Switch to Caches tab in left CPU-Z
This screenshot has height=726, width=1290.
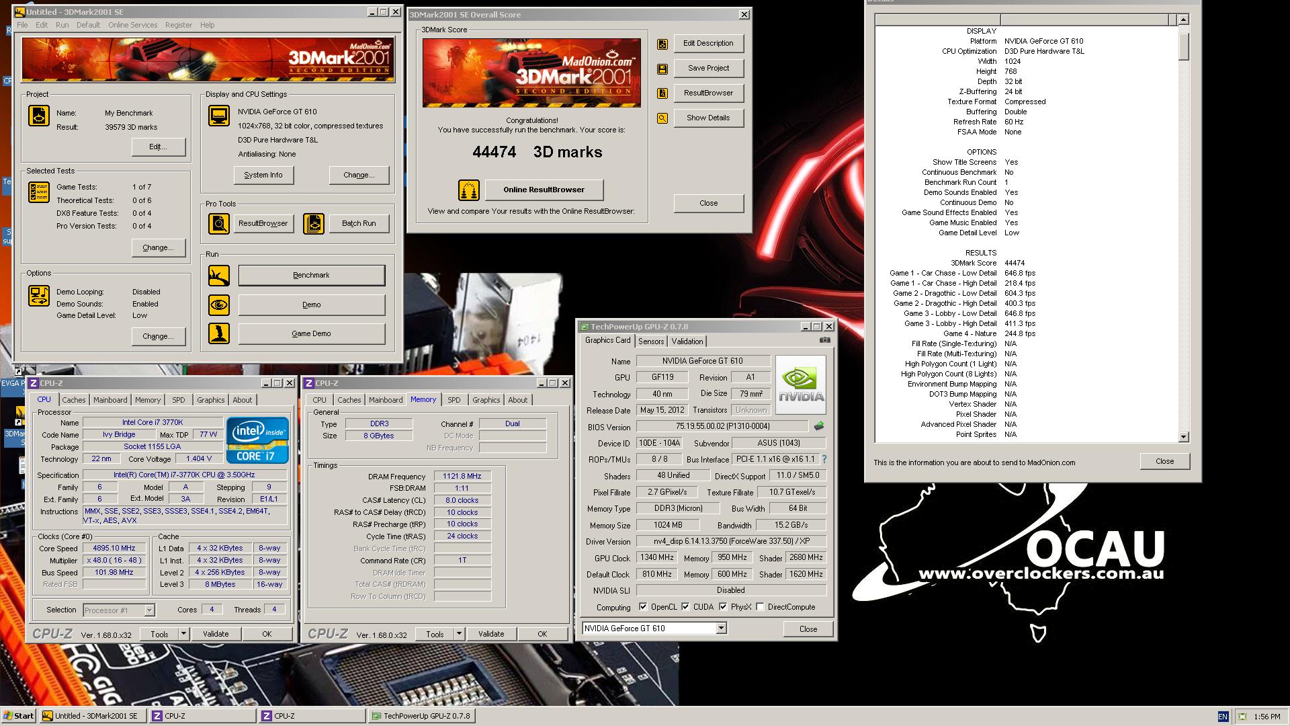point(74,400)
